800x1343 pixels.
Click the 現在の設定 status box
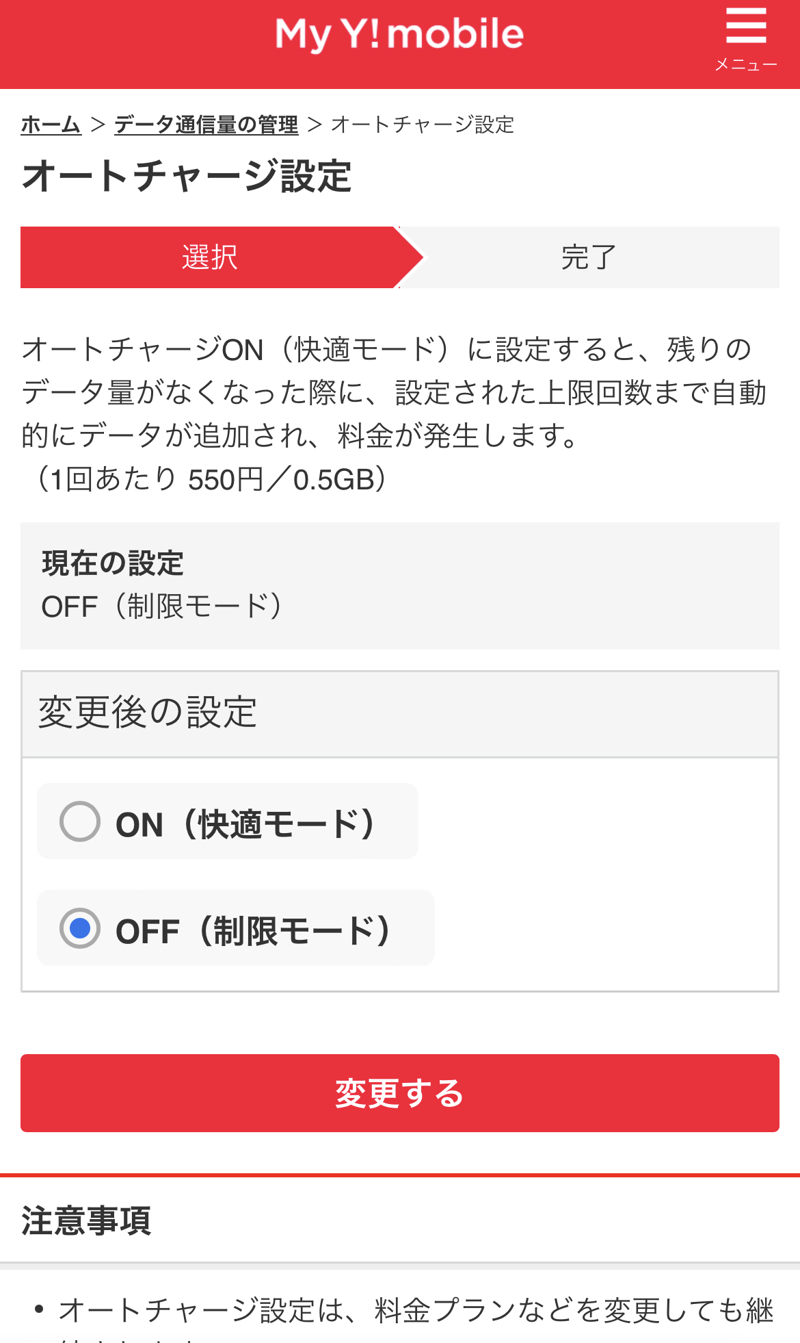tap(399, 585)
